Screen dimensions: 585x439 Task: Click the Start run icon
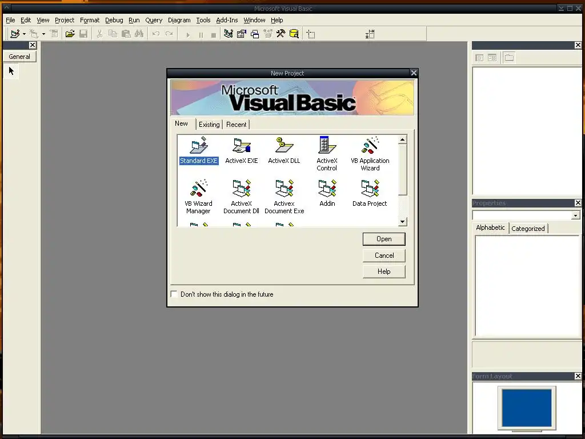[x=188, y=35]
